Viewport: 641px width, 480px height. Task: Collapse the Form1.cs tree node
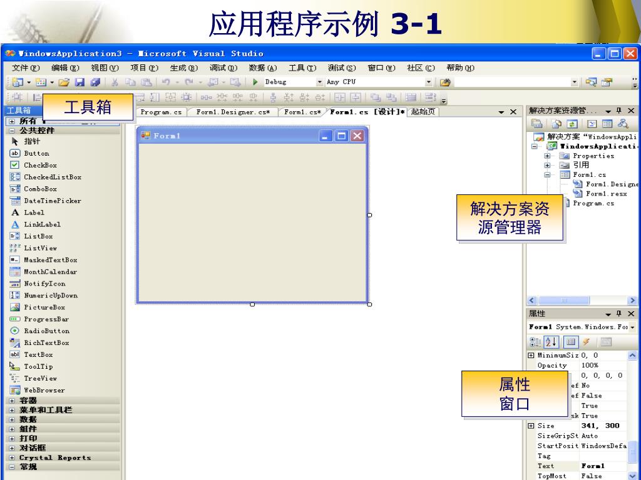pos(547,175)
